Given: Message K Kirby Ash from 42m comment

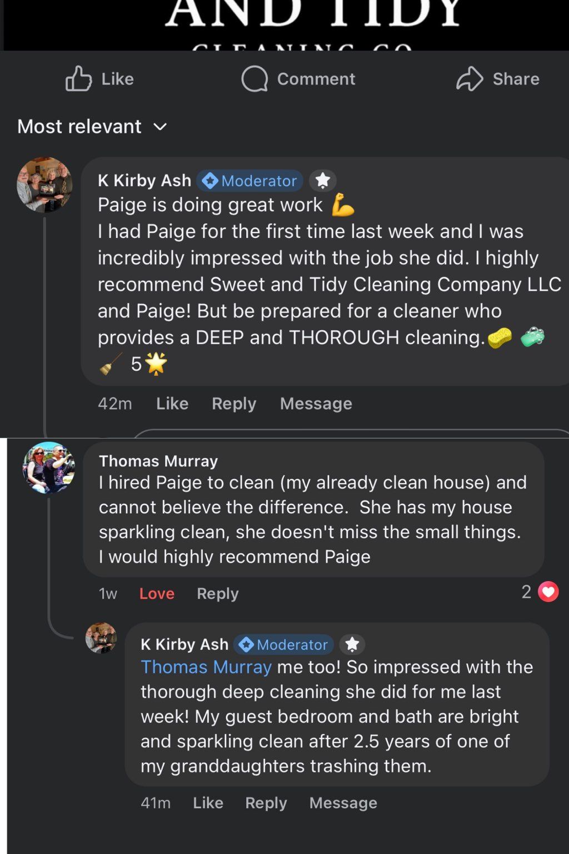Looking at the screenshot, I should pos(316,404).
